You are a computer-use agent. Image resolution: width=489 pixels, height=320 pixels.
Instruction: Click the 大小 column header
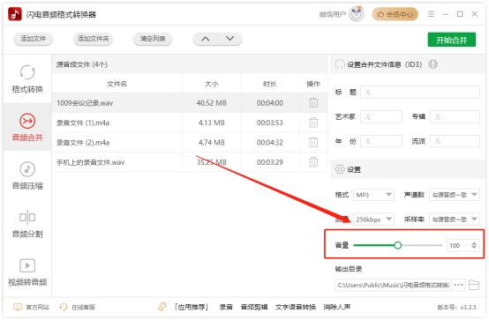[x=212, y=84]
